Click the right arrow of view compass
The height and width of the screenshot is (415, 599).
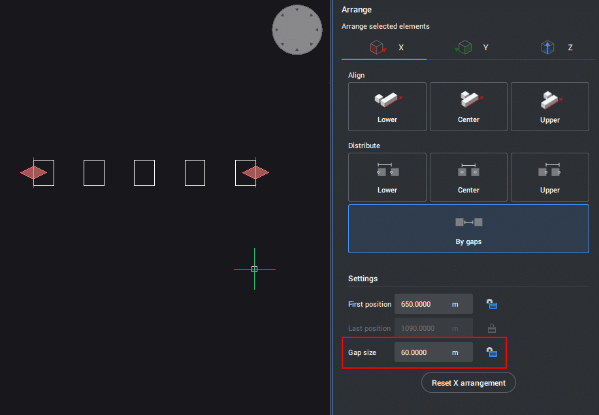coord(317,29)
